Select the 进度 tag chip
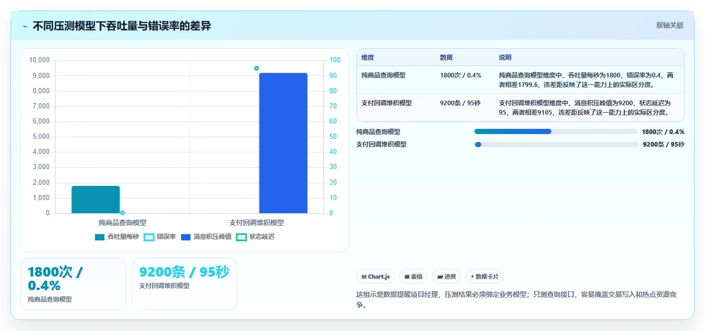The height and width of the screenshot is (331, 705). pos(447,277)
